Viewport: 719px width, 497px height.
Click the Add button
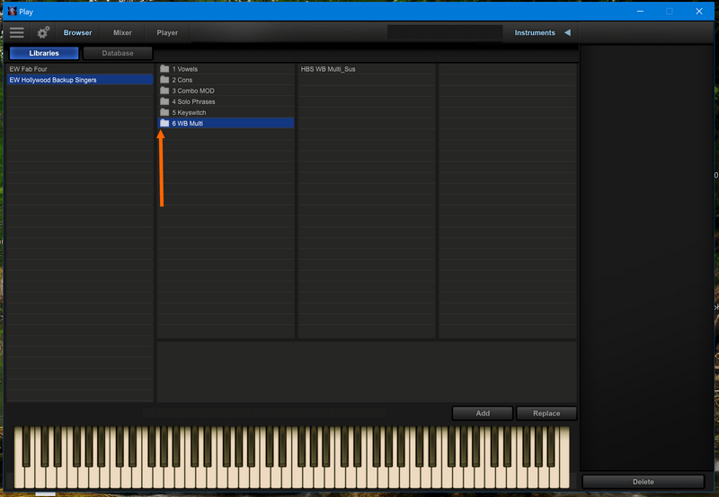click(x=483, y=414)
